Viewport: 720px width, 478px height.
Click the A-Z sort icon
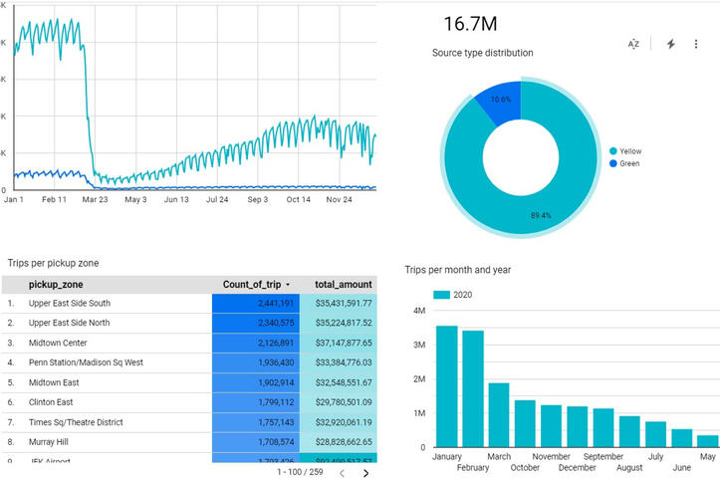[x=633, y=44]
